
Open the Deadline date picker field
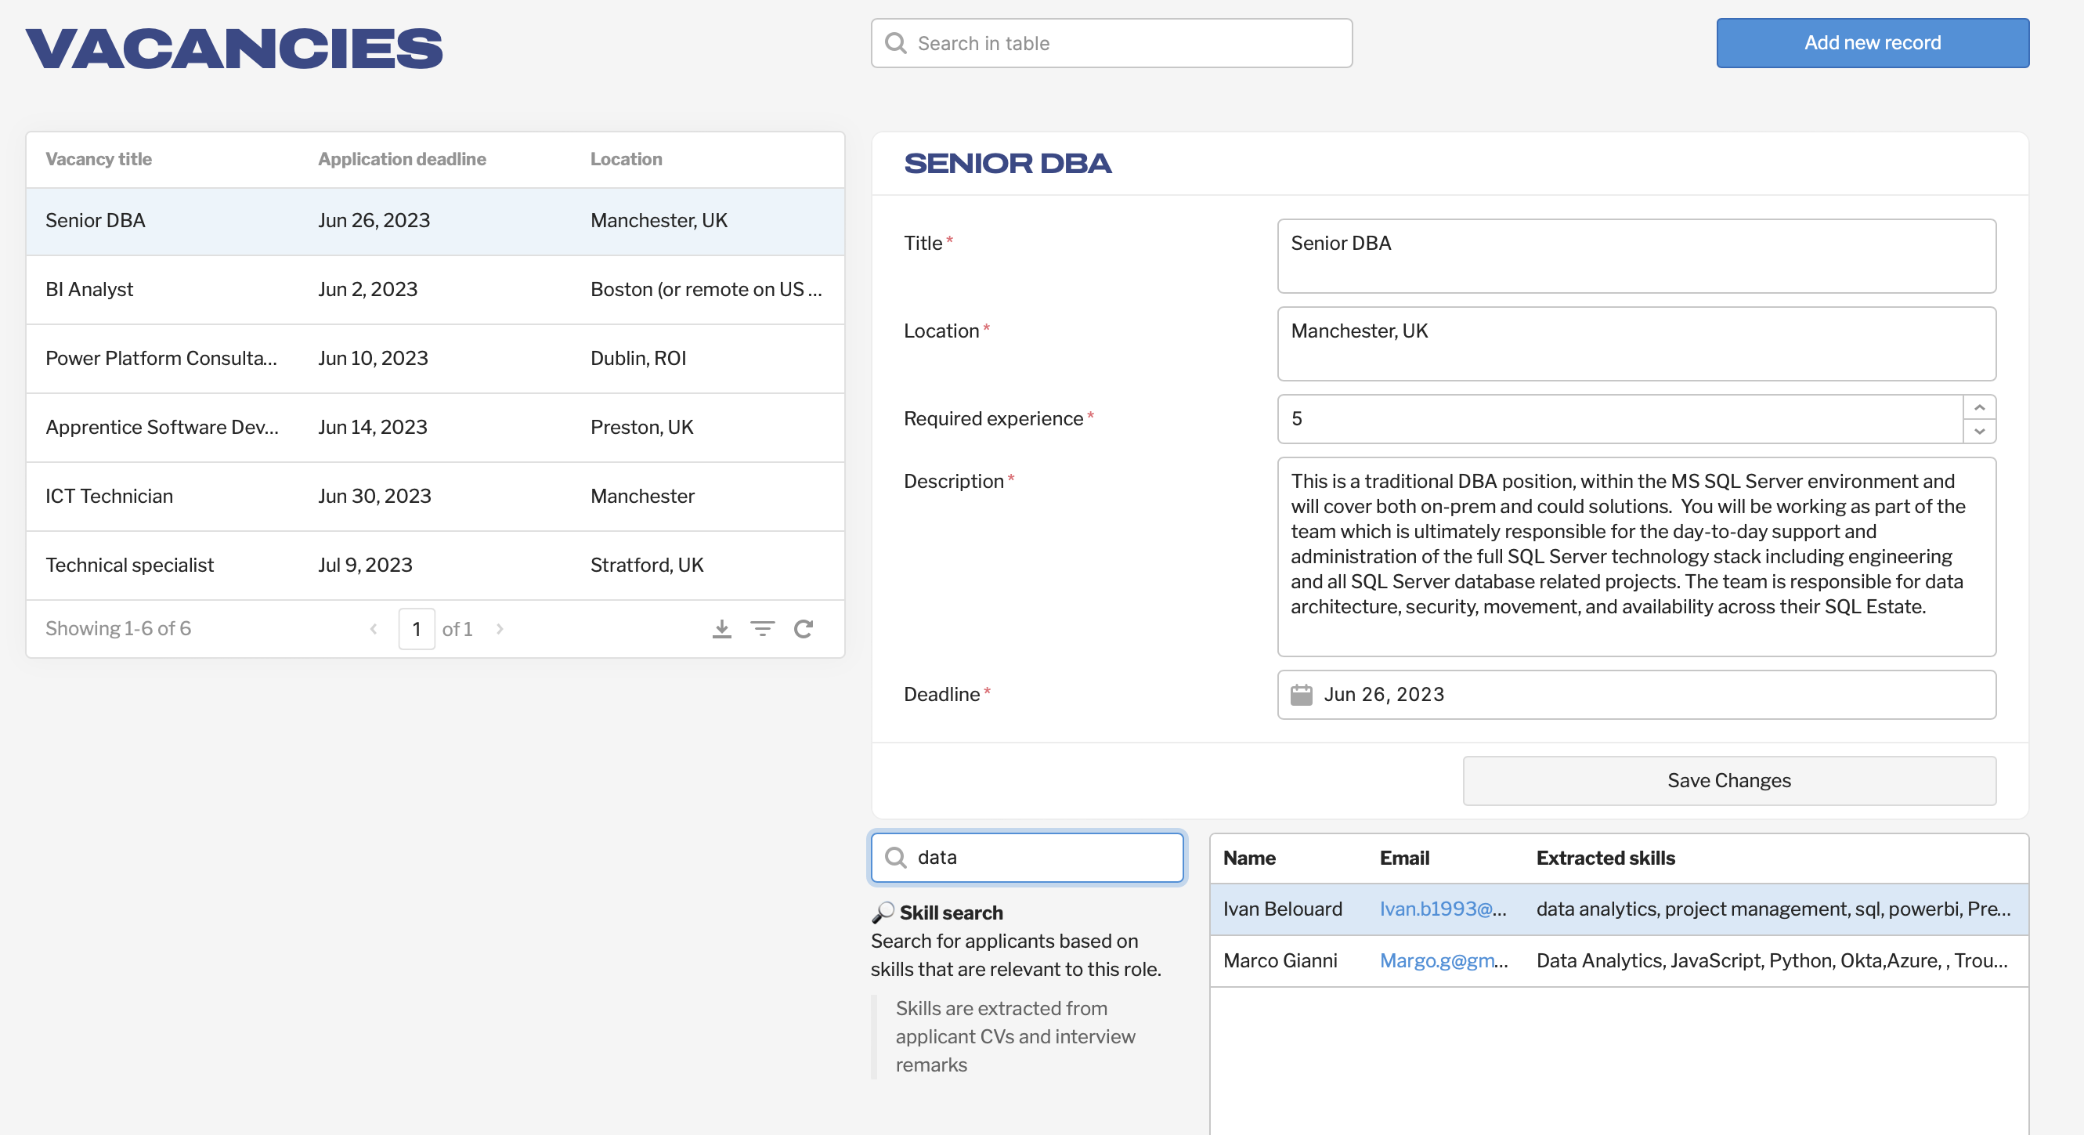tap(1635, 694)
